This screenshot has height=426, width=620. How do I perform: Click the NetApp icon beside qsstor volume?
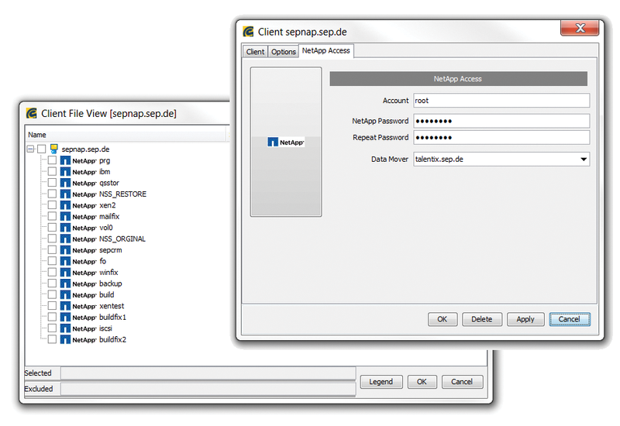click(65, 183)
